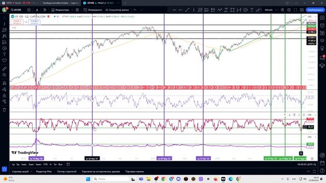Viewport: 326px width, 183px height.
Task: Select the Все all date range
Action: click(x=60, y=164)
